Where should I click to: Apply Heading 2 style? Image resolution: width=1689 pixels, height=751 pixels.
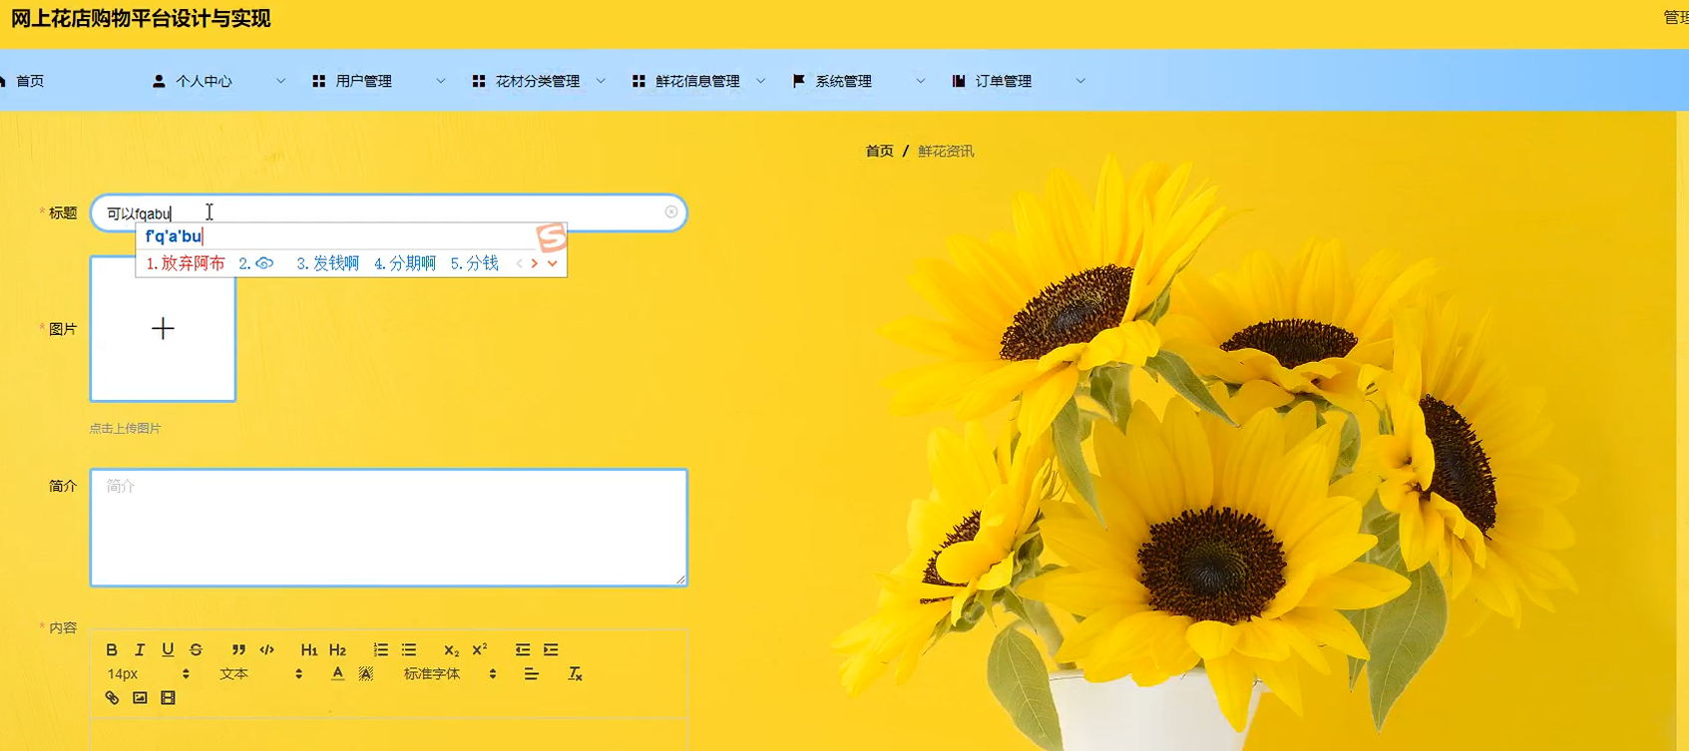337,649
